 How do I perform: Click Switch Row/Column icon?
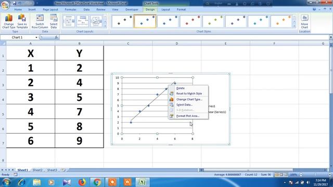pyautogui.click(x=40, y=21)
